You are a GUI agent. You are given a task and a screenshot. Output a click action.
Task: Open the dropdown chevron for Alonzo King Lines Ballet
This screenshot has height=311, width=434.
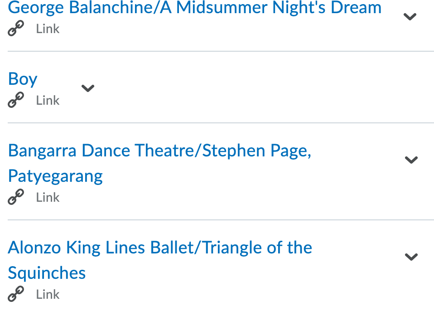411,257
